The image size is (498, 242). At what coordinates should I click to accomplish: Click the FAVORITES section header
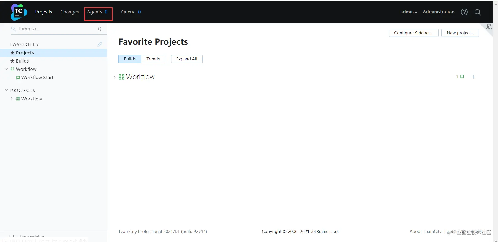(24, 44)
